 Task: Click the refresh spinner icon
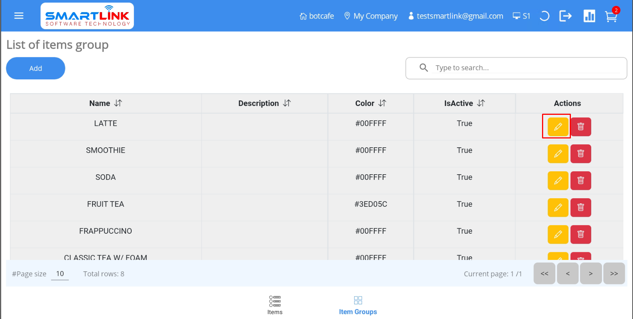(x=544, y=16)
